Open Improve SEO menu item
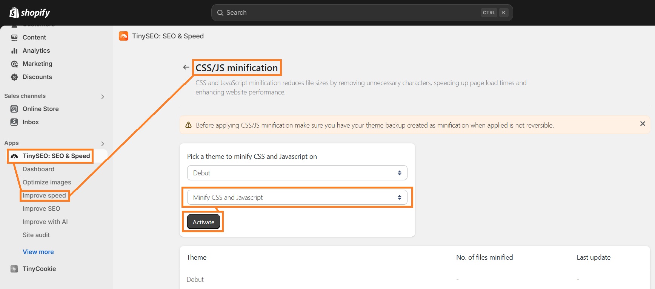This screenshot has width=655, height=289. [41, 209]
